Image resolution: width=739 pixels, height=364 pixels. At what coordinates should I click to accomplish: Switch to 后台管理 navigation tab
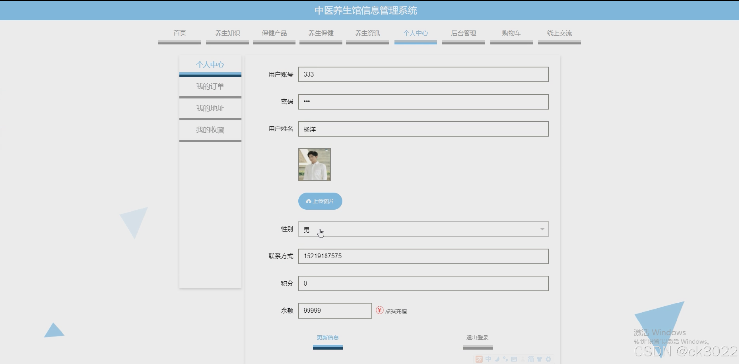(463, 33)
